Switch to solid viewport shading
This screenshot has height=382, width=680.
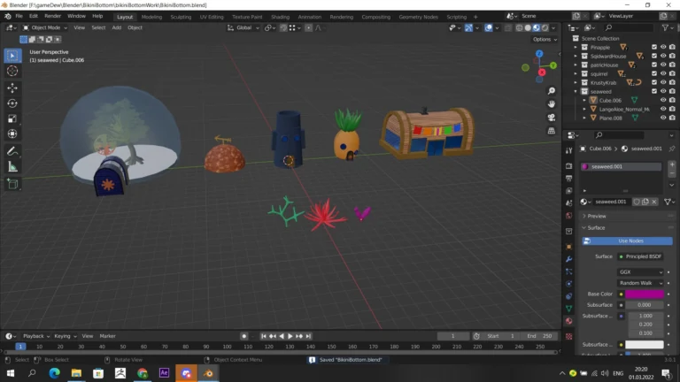[528, 27]
